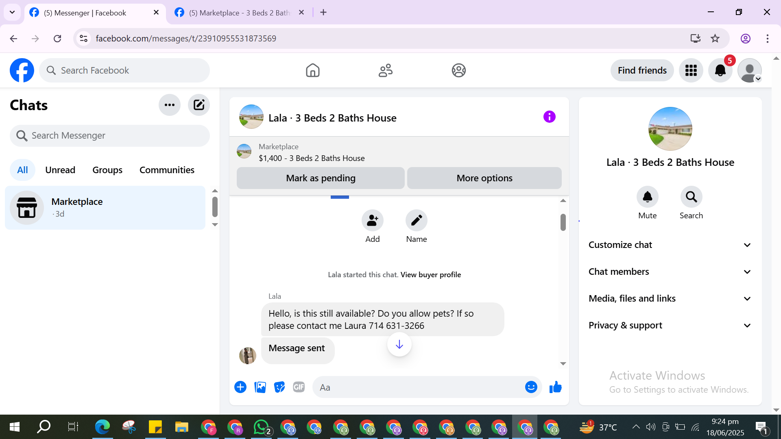Image resolution: width=781 pixels, height=439 pixels.
Task: Open the emoji picker in message box
Action: 531,387
